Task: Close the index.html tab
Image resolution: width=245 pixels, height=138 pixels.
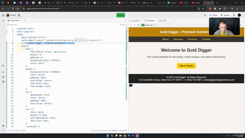Action: click(21, 21)
